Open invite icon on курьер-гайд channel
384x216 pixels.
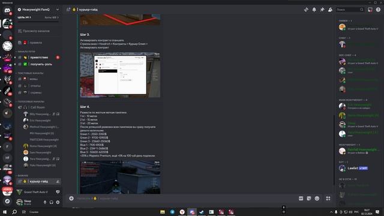58,181
